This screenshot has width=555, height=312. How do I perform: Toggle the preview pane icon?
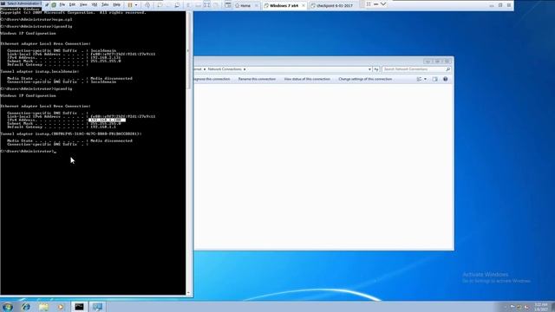point(435,79)
